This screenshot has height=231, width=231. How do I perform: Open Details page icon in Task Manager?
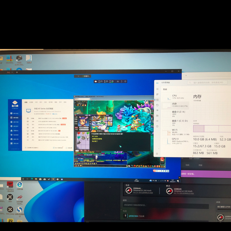(157, 121)
